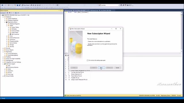Click the Operators folder icon
184x103 pixels.
click(x=7, y=71)
